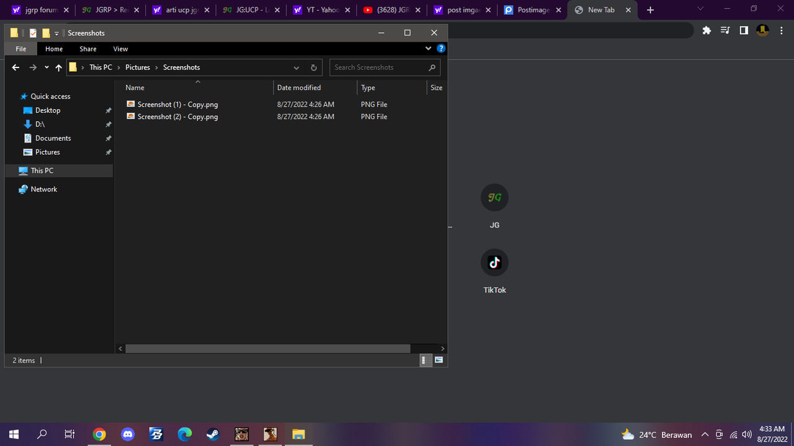Expand chevron between This PC and Pictures
The image size is (794, 446).
pos(118,68)
